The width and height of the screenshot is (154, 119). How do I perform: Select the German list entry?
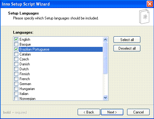point(58,84)
